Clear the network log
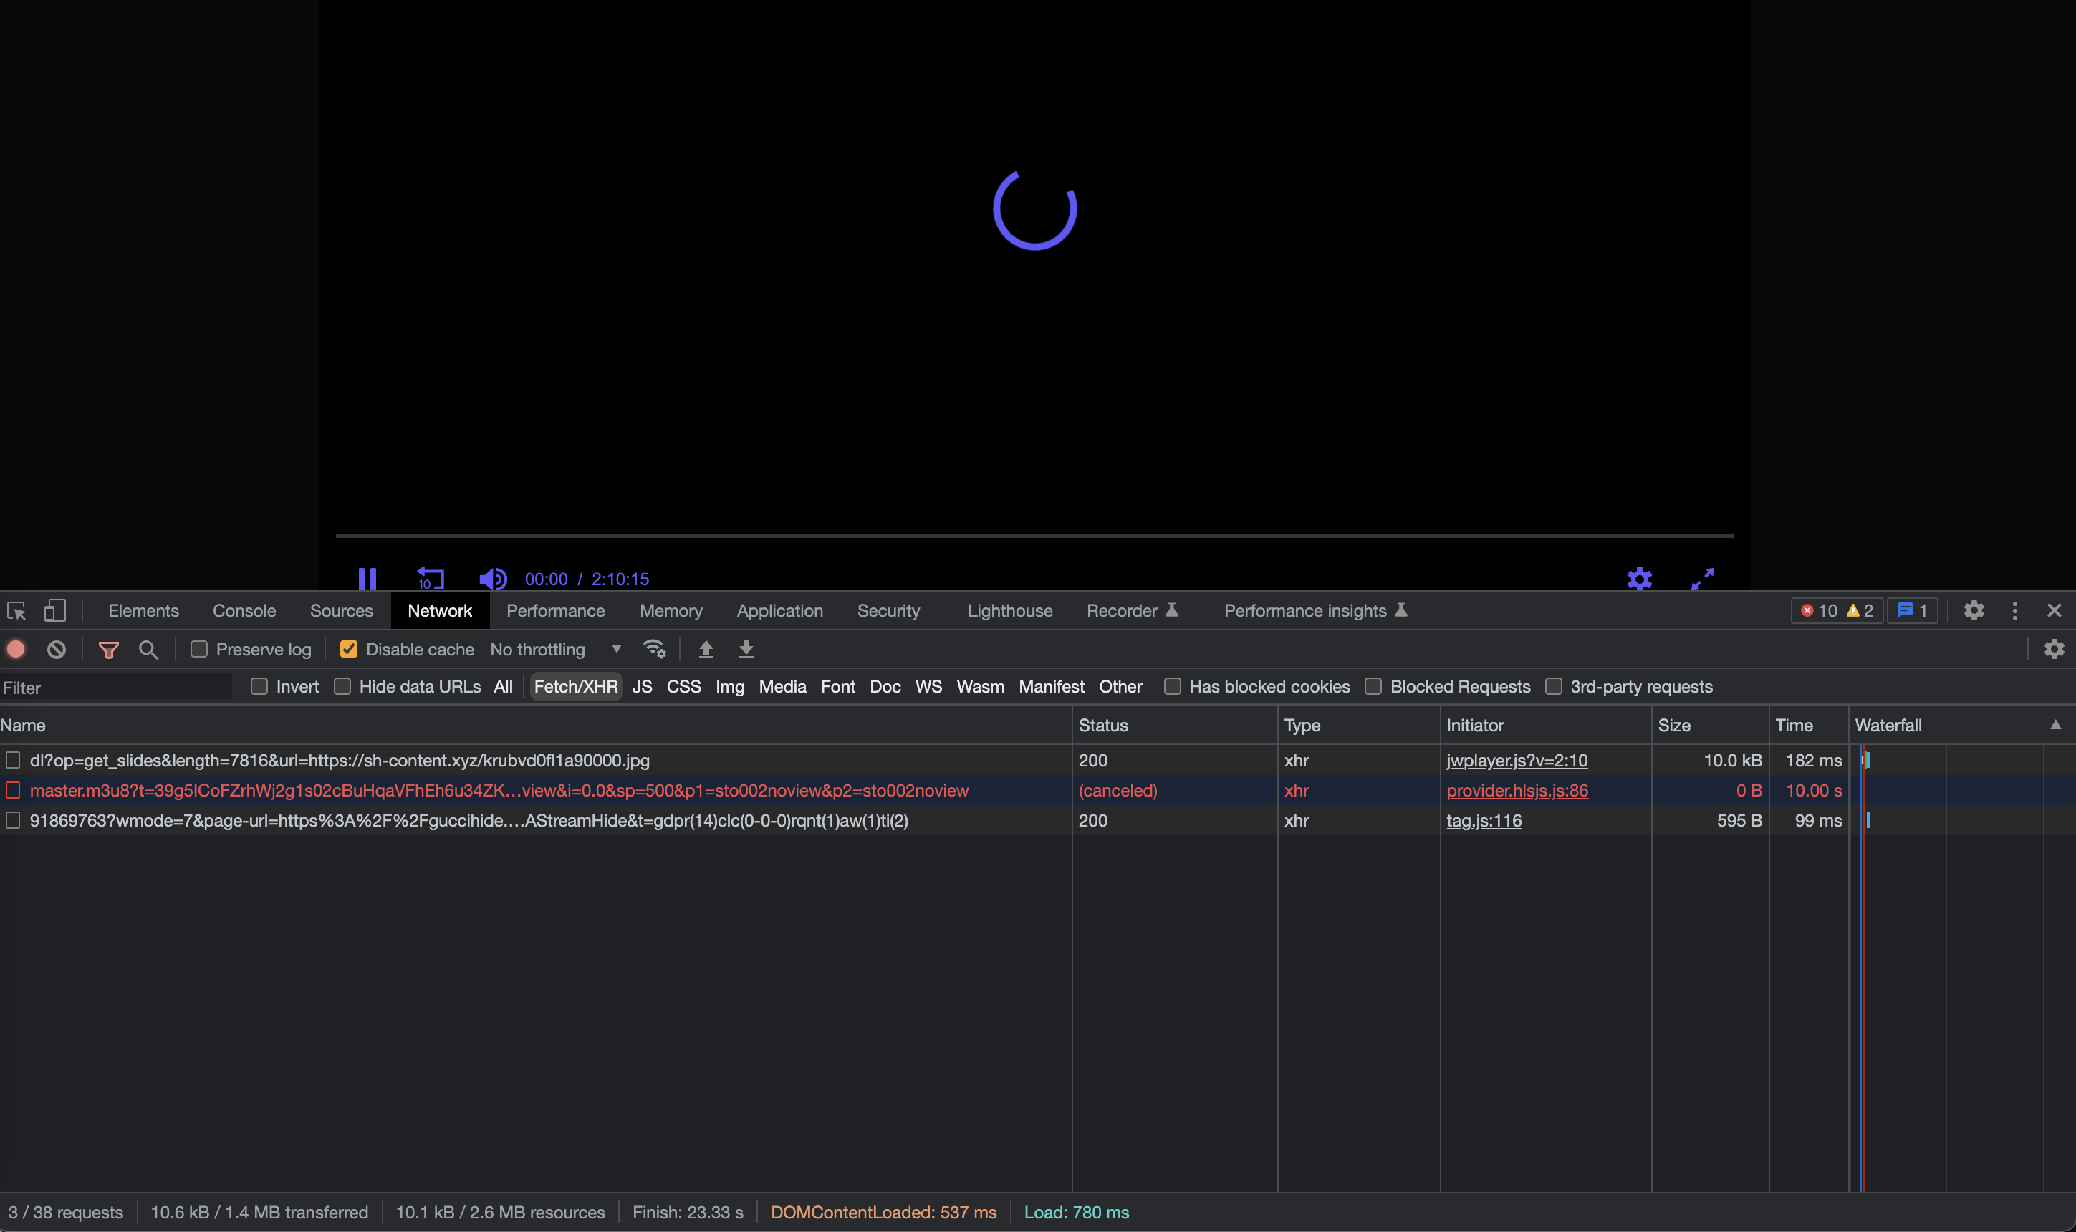2076x1232 pixels. [57, 649]
